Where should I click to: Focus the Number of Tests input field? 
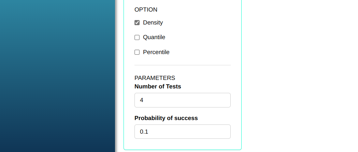point(183,100)
